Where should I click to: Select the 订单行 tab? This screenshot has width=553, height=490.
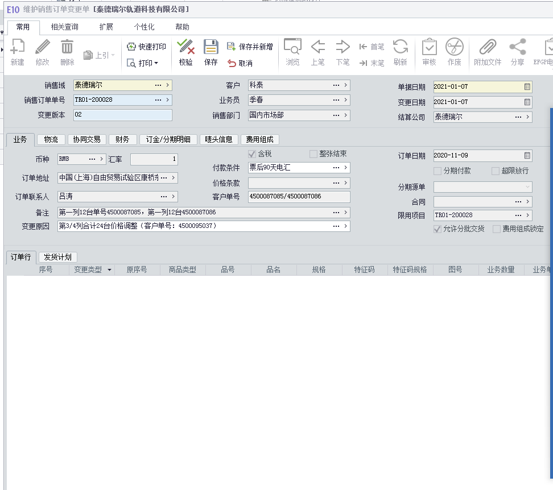point(20,257)
